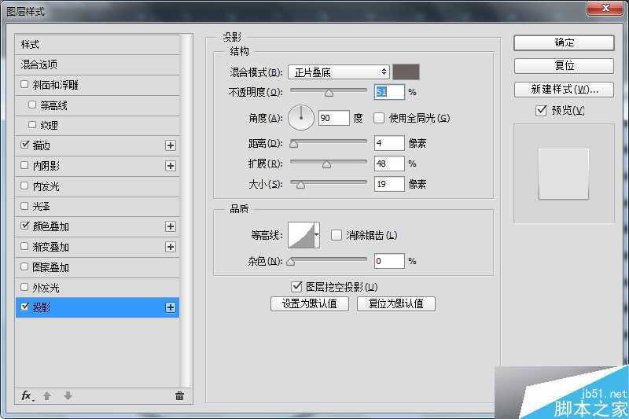Screen dimensions: 629x419
Task: Open the 混合模式 正片叠底 dropdown
Action: click(x=339, y=72)
